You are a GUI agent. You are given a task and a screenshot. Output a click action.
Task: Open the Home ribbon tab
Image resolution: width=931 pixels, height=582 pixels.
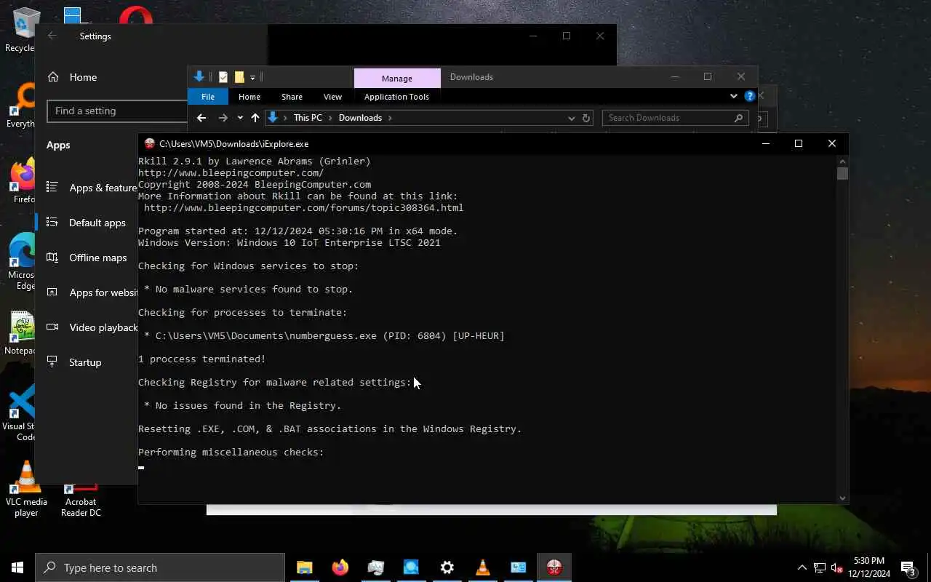click(249, 97)
